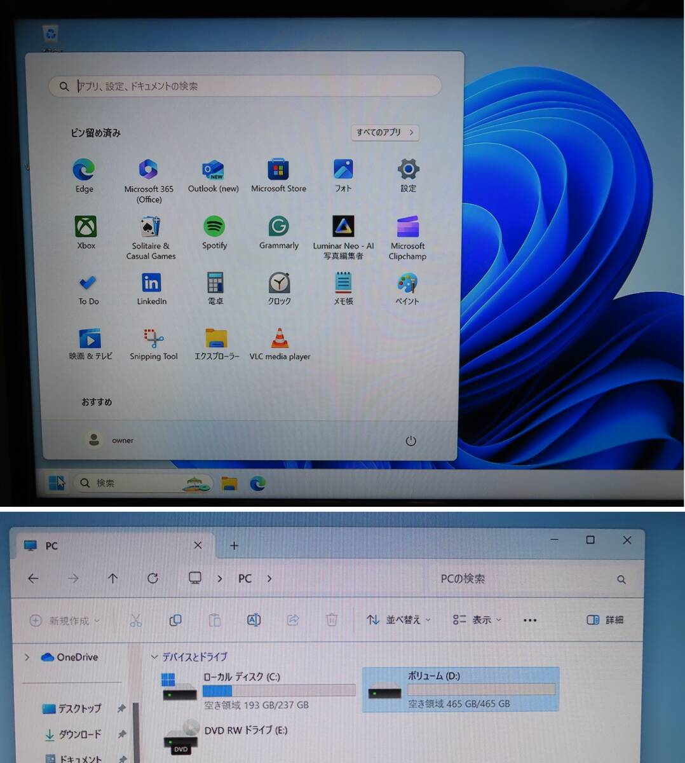The height and width of the screenshot is (763, 685).
Task: Click the chevron before the PC breadcrumb
Action: pyautogui.click(x=220, y=579)
